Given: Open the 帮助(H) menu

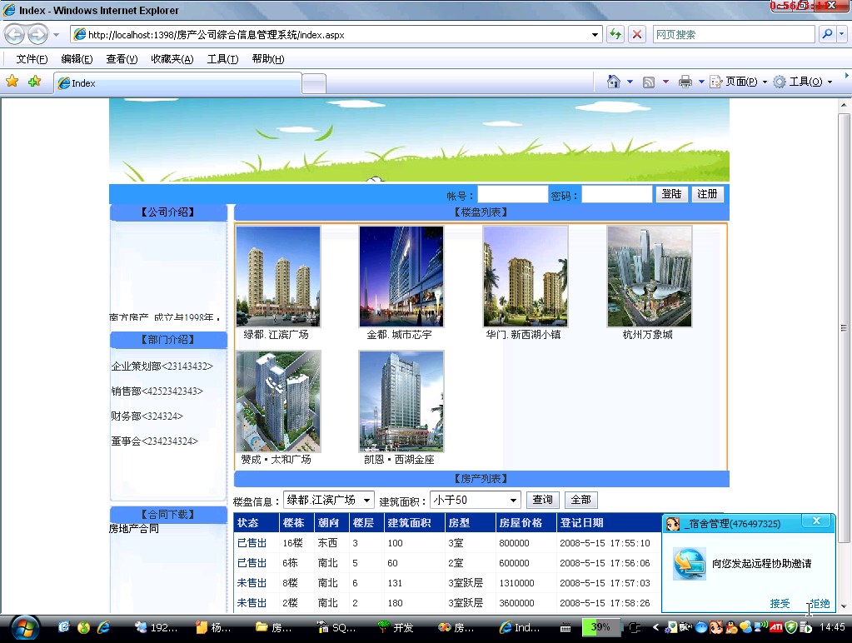Looking at the screenshot, I should [x=268, y=58].
